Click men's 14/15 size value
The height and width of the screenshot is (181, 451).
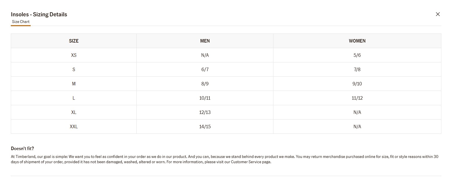point(205,126)
